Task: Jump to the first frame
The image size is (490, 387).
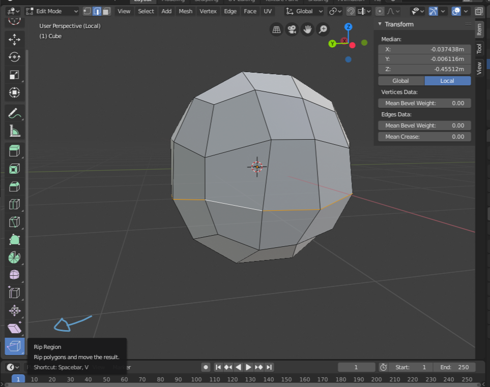Action: pos(218,367)
